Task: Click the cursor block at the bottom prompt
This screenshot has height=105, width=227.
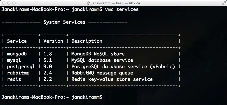Action: [106, 97]
